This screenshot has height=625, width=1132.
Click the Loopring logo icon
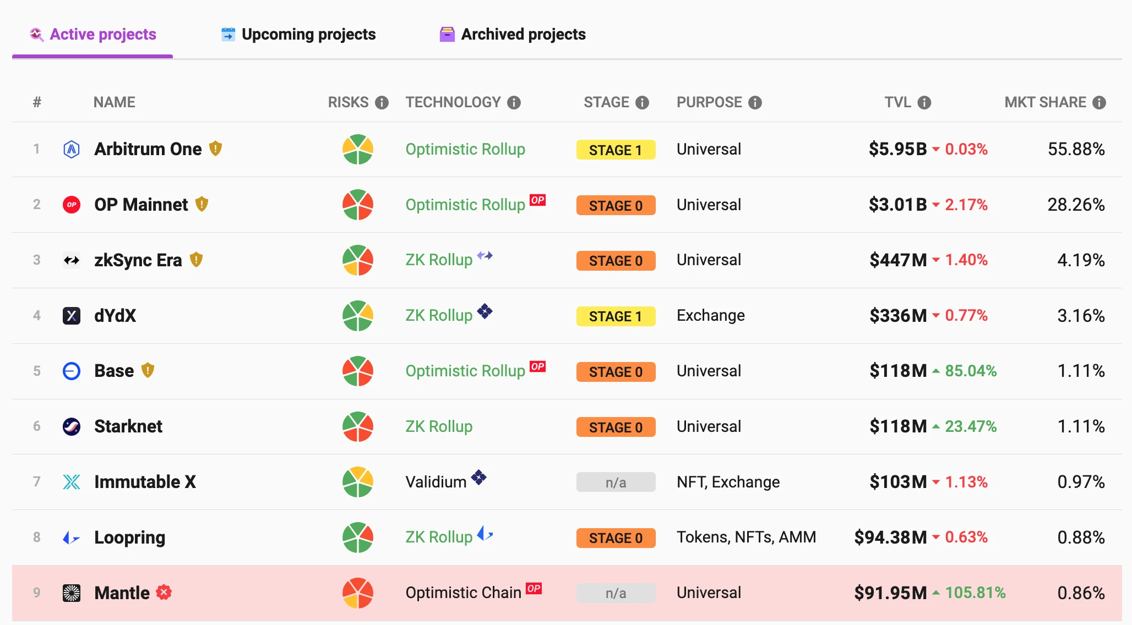point(72,538)
